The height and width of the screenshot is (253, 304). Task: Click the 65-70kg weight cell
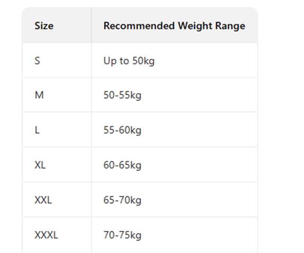click(x=175, y=200)
